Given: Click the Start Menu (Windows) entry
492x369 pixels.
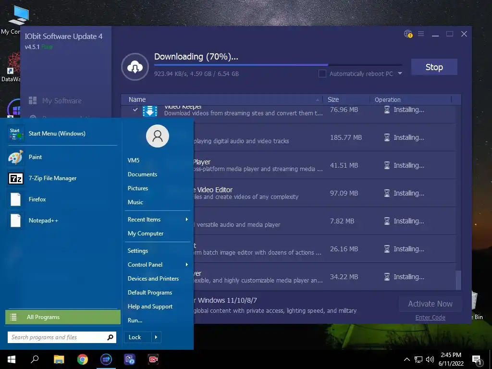Looking at the screenshot, I should tap(62, 134).
